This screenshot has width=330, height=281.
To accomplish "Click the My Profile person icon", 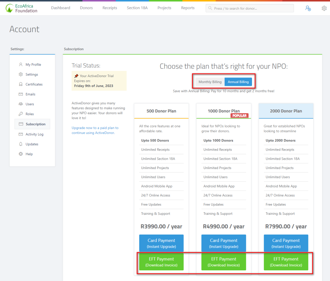I will 21,65.
